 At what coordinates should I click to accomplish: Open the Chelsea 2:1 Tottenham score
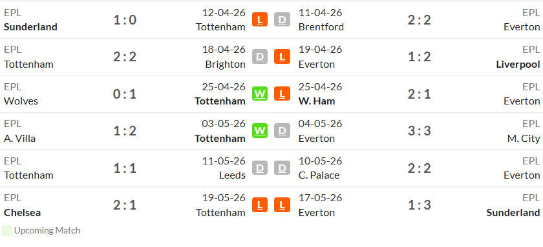point(125,205)
